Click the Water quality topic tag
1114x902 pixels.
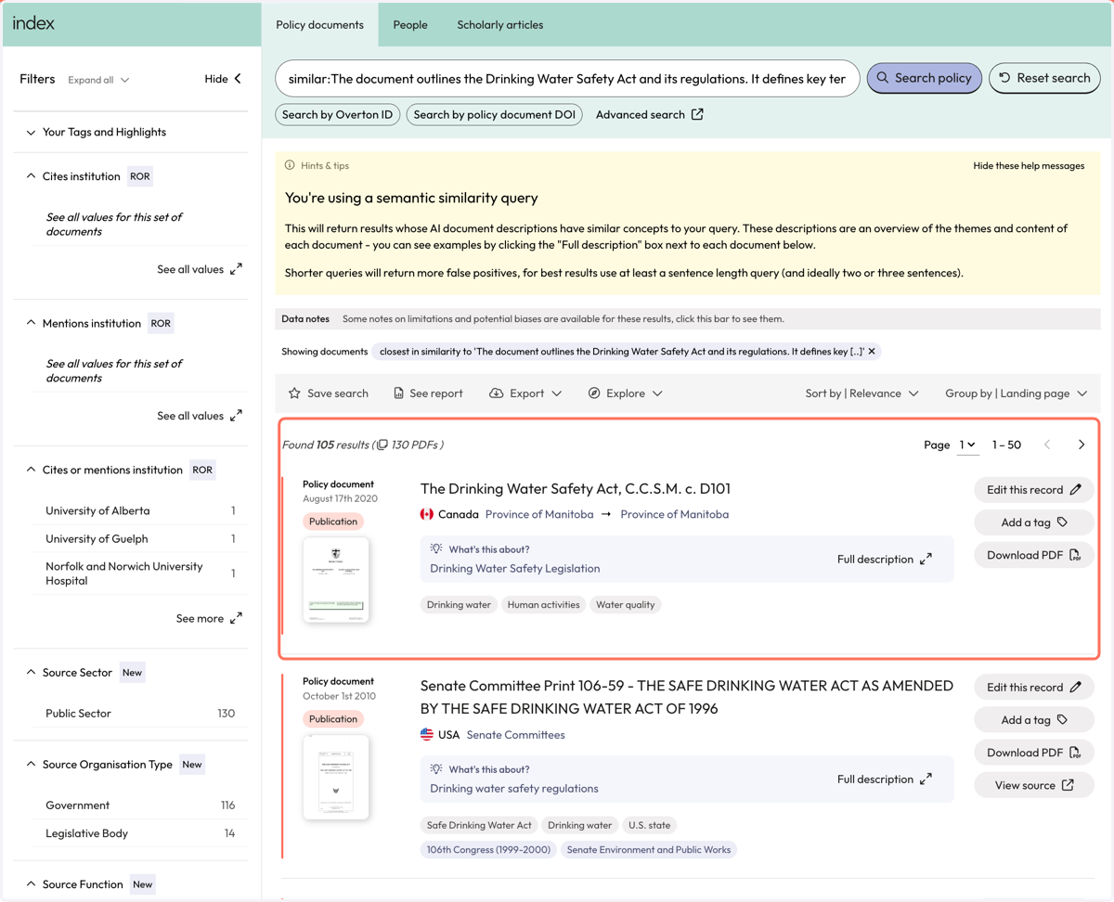click(626, 605)
